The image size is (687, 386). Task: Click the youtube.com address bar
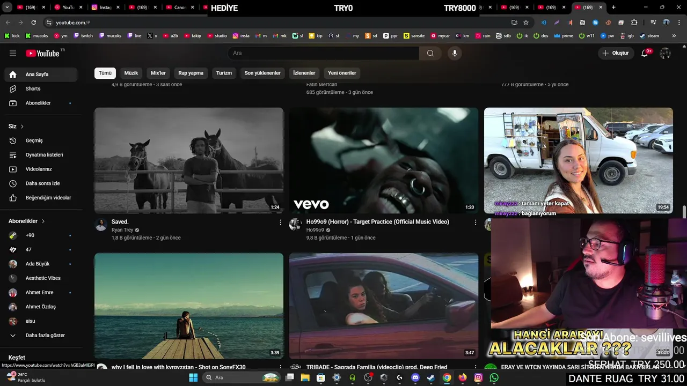pos(279,23)
